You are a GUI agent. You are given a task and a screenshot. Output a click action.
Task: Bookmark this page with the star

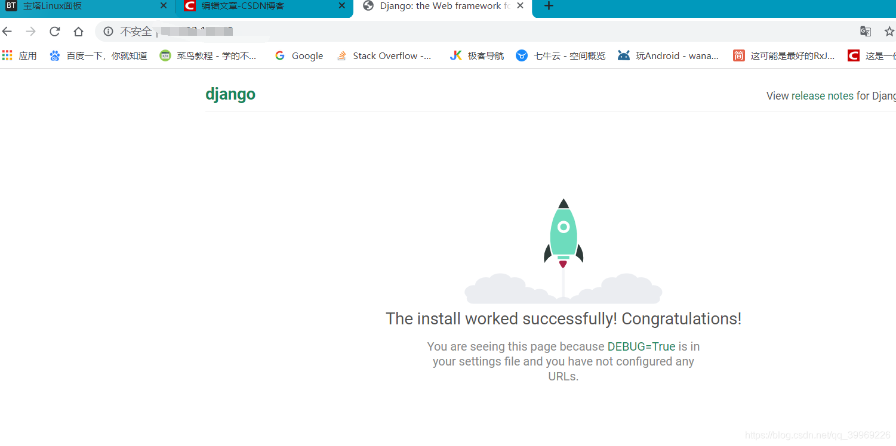[889, 32]
